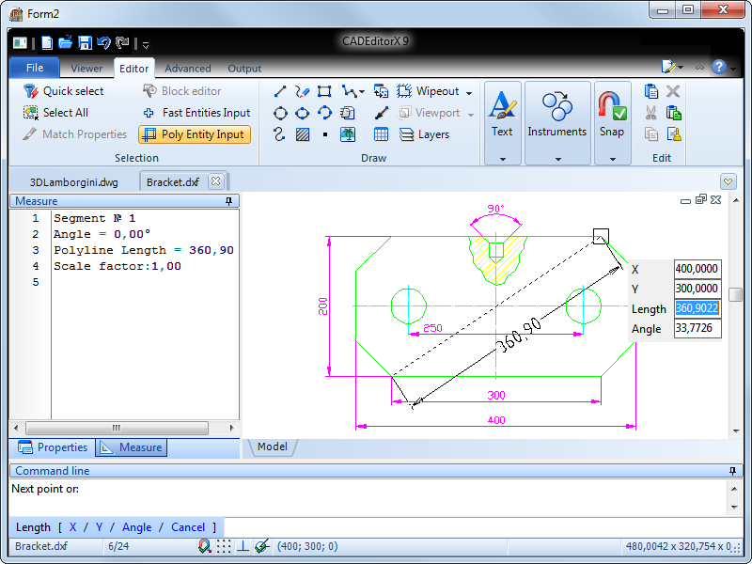
Task: Save using the floppy disk icon
Action: pos(85,43)
